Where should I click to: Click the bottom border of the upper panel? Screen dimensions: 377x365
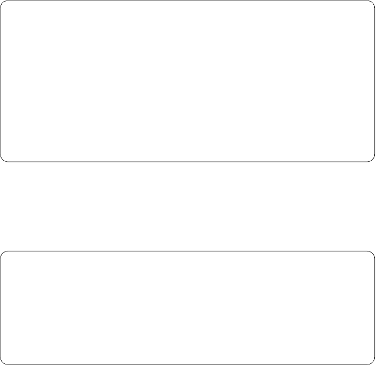(187, 161)
